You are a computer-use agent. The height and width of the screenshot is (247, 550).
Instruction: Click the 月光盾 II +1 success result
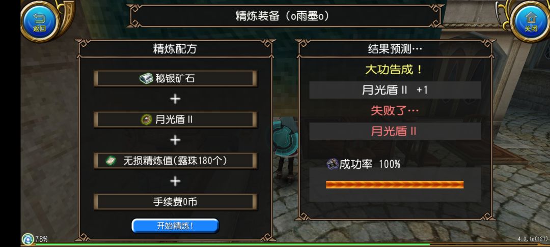[395, 90]
